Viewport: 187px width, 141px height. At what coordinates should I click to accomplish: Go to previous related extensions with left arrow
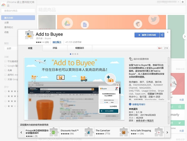coord(21,132)
